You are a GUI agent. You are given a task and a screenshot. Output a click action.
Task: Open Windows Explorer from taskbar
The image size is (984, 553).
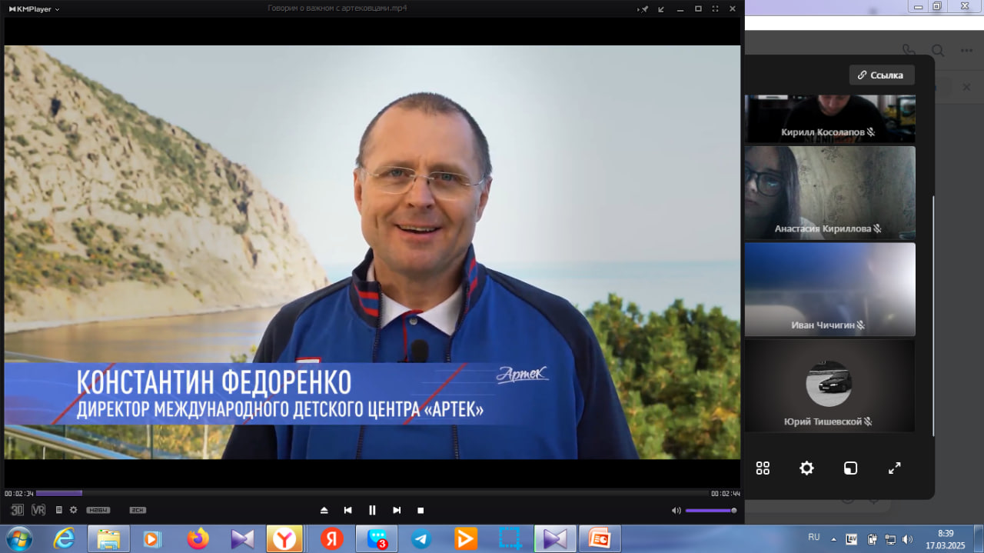[108, 539]
